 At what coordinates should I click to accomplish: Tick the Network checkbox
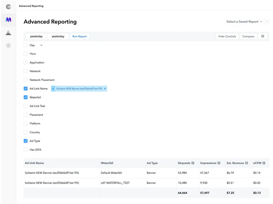tap(25, 71)
